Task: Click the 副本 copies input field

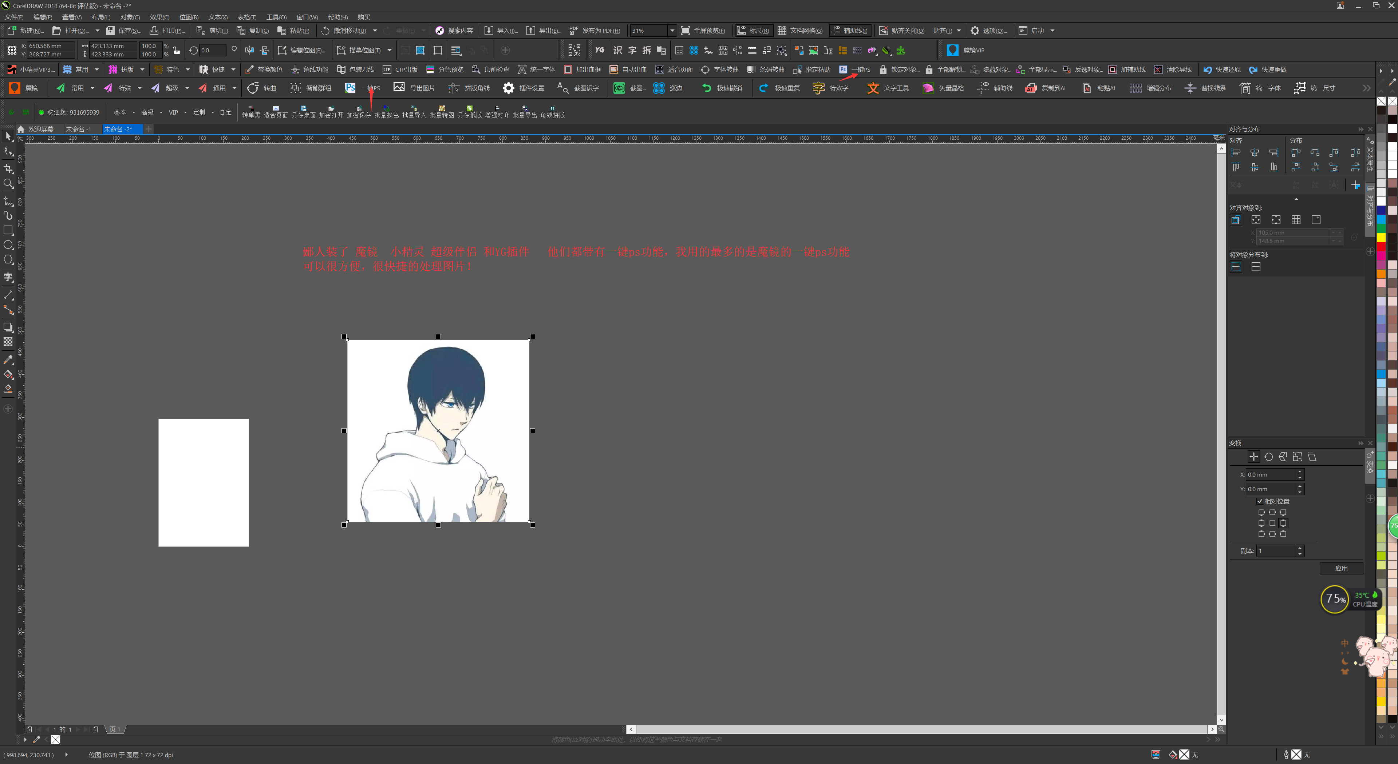Action: 1275,551
